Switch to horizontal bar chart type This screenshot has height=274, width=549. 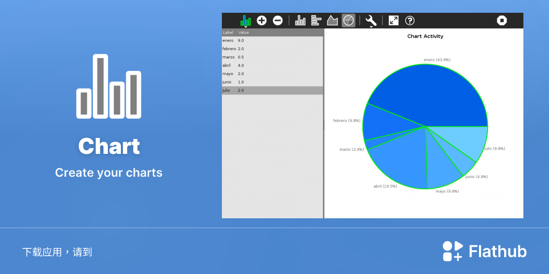pyautogui.click(x=316, y=21)
